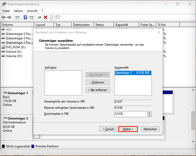Decrease Speicherplatz value with down arrow

point(149,115)
